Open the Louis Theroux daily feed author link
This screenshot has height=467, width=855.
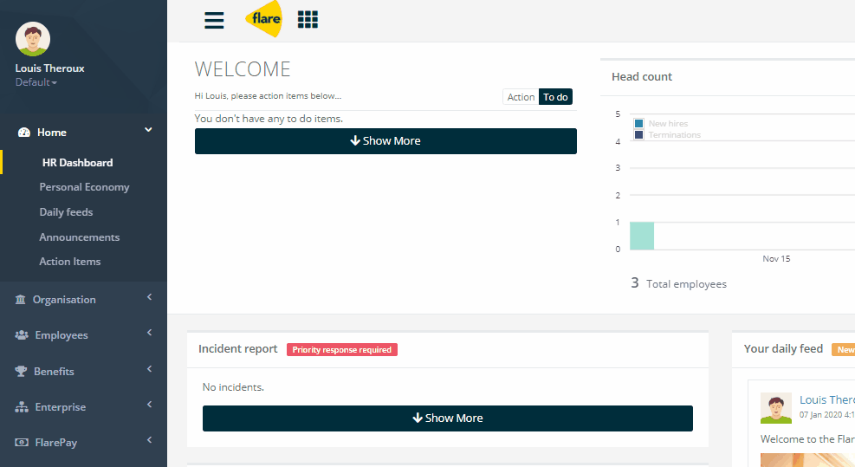tap(827, 400)
